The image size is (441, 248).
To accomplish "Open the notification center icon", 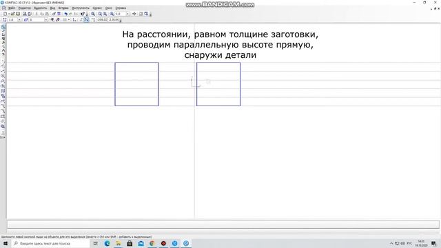I will [x=433, y=243].
